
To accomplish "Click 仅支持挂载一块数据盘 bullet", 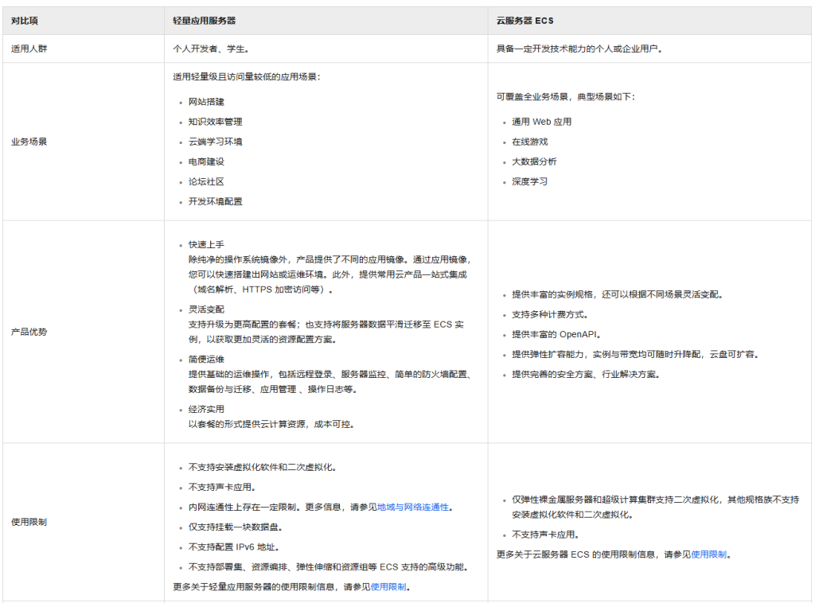I will [x=236, y=527].
